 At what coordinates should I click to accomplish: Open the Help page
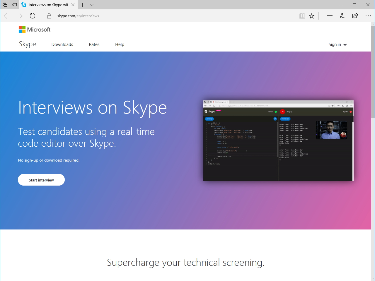120,44
